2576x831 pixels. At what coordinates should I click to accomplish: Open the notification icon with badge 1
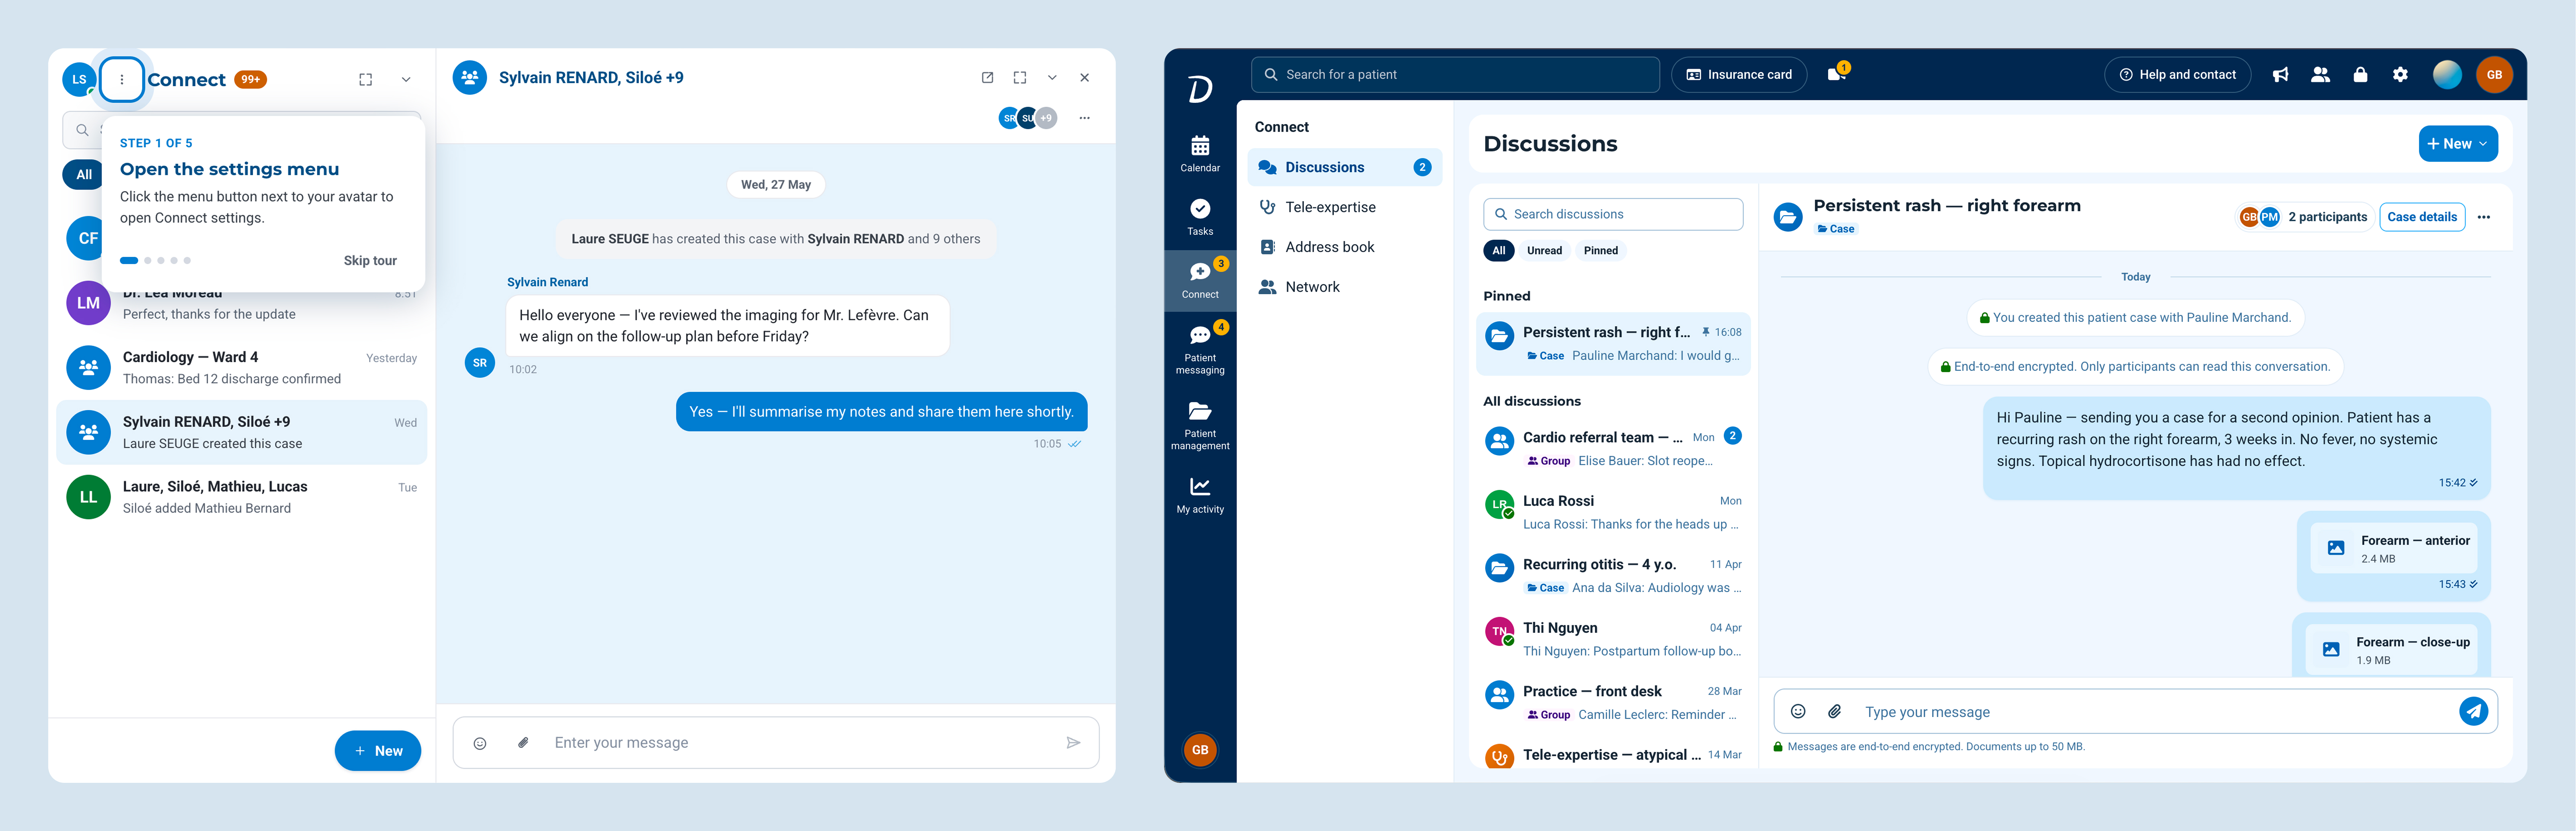(x=1837, y=74)
